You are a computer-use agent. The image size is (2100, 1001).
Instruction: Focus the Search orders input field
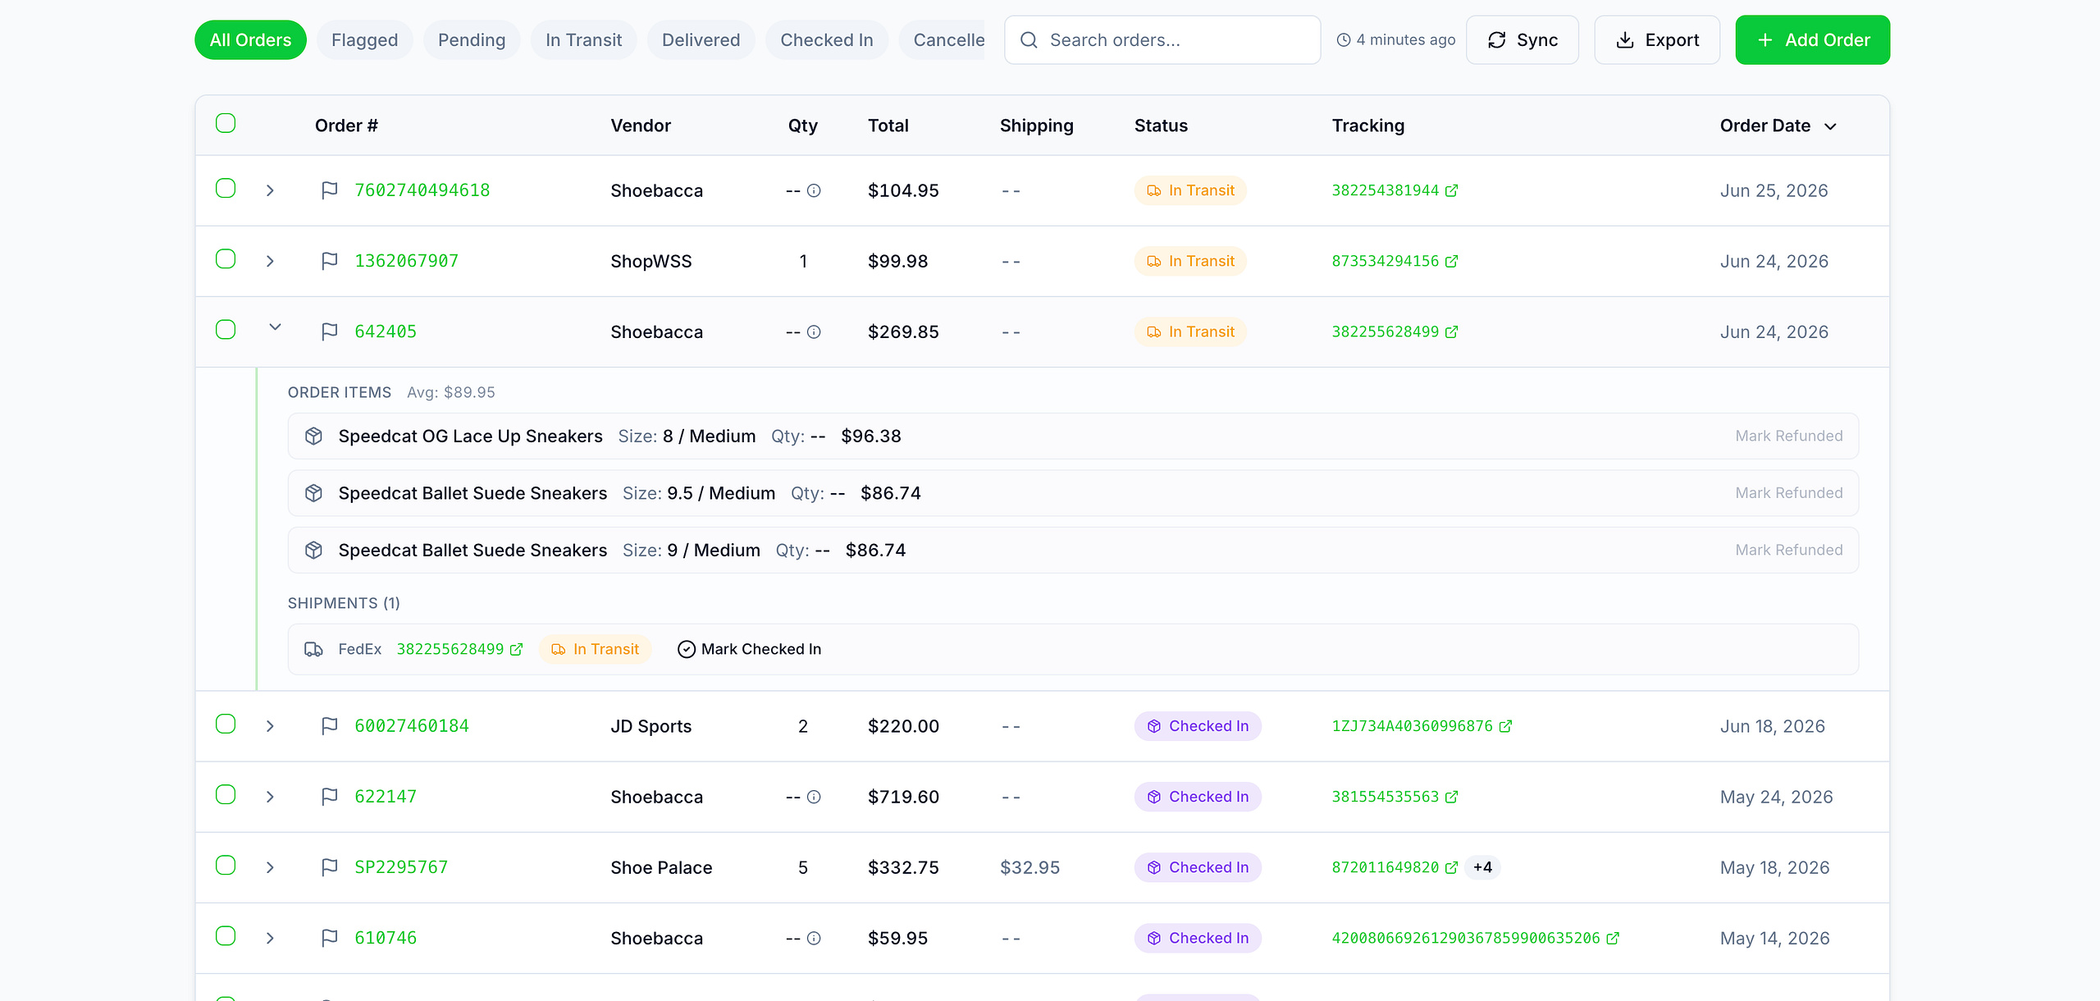1162,39
